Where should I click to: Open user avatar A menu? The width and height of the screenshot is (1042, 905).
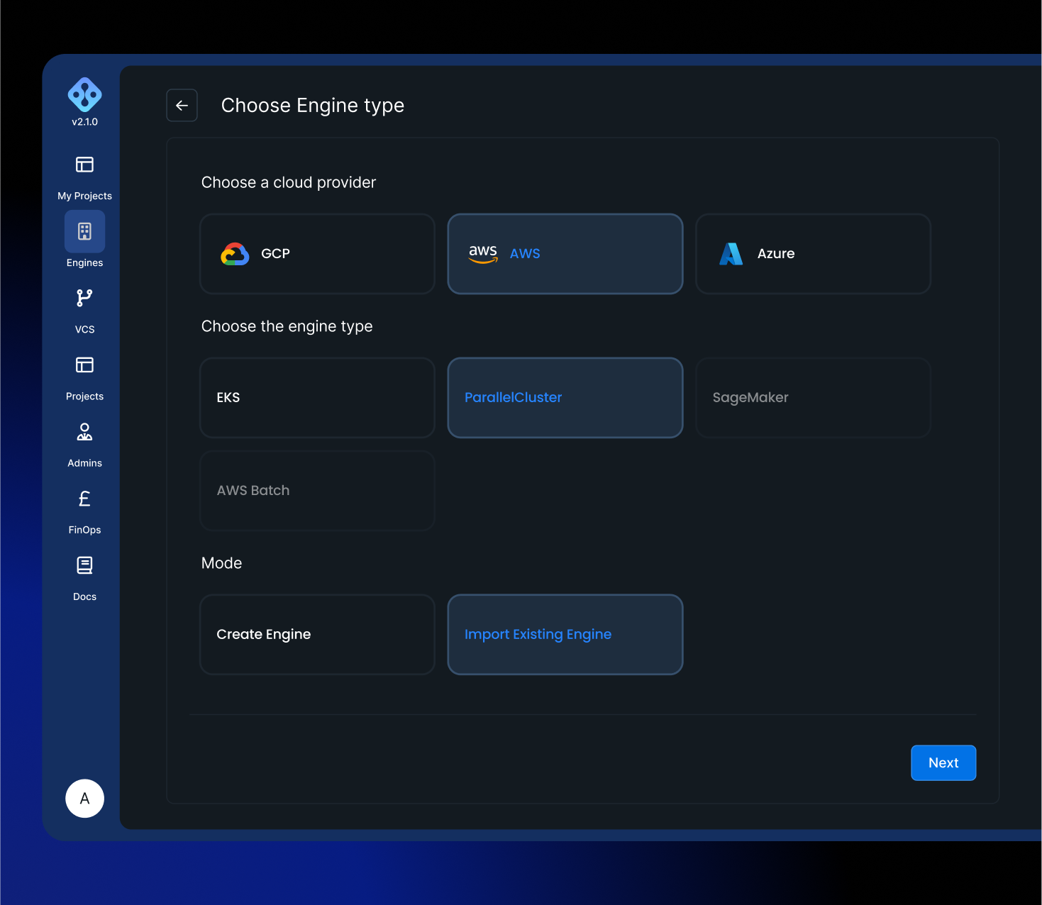(x=84, y=799)
